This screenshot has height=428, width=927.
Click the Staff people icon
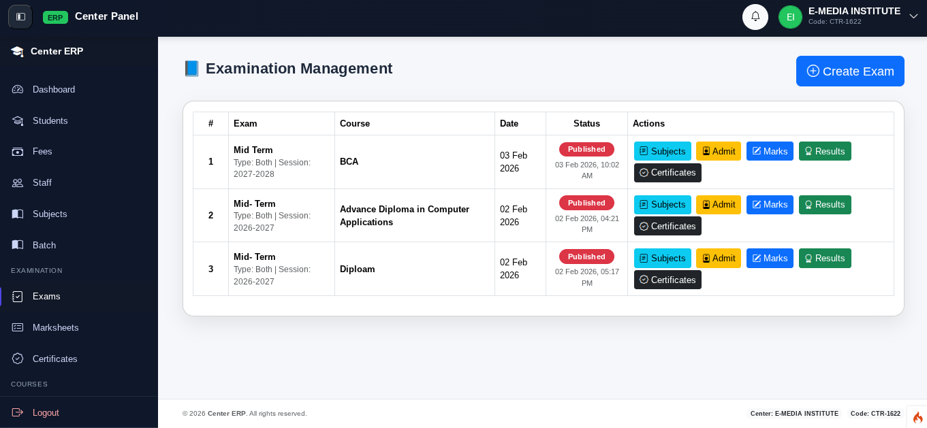pyautogui.click(x=18, y=183)
